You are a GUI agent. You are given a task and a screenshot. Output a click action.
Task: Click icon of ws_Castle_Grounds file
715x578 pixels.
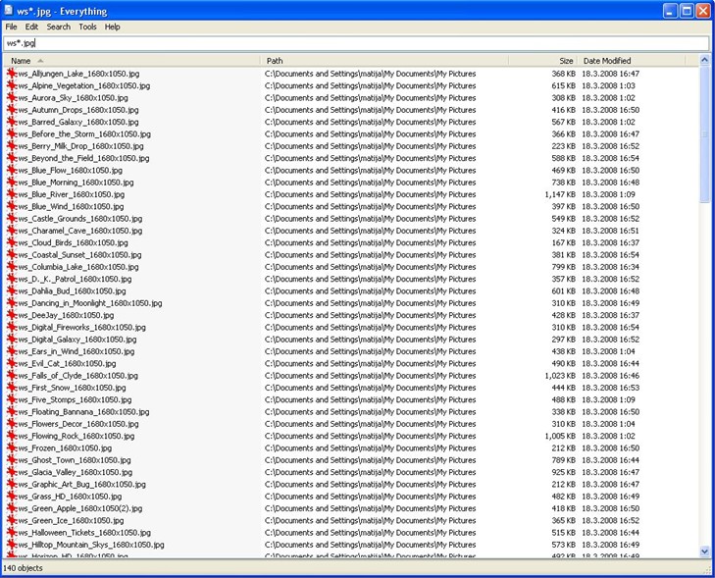click(12, 219)
